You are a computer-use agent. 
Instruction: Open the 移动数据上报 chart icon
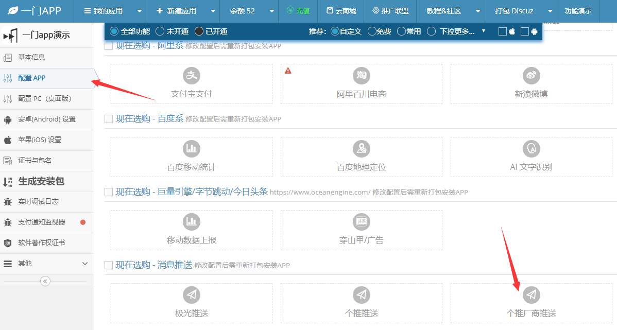click(192, 221)
